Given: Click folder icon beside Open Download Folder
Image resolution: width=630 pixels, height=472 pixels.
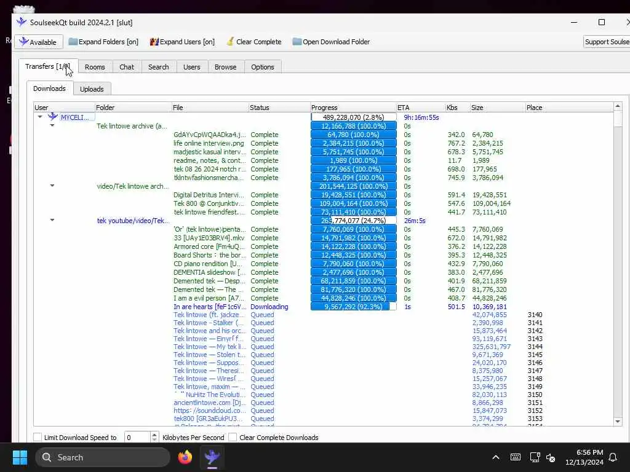Looking at the screenshot, I should pos(297,42).
